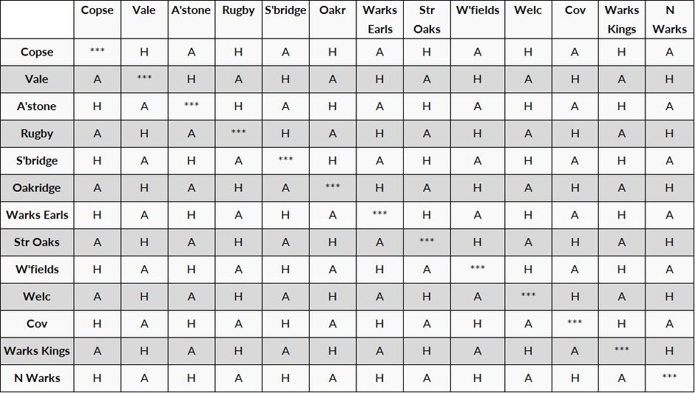
Task: Click Welc row under Cov column
Action: click(575, 296)
